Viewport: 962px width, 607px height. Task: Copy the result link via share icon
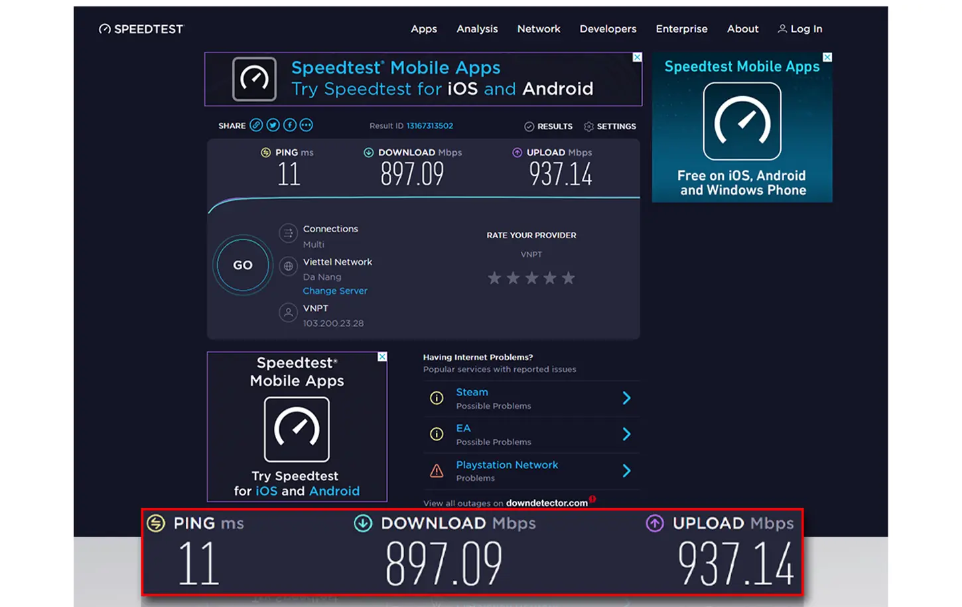[256, 125]
